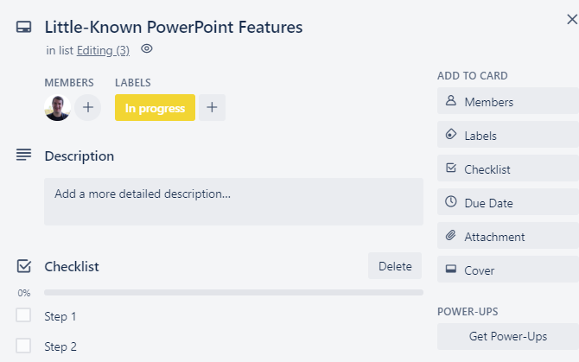Screen dimensions: 579x362
Task: Add a member with the plus button
Action: [87, 108]
